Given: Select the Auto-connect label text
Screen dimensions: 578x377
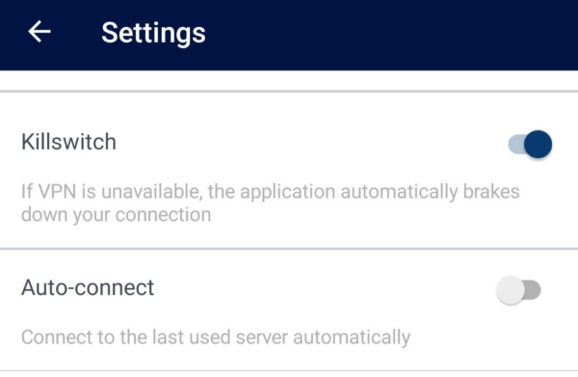Looking at the screenshot, I should pos(88,287).
